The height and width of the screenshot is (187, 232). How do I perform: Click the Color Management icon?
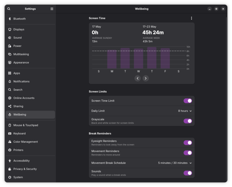tap(10, 142)
